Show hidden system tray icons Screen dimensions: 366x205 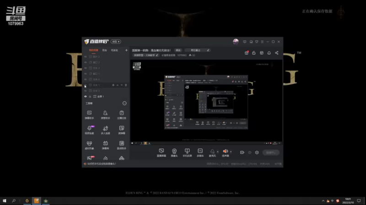(x=323, y=201)
